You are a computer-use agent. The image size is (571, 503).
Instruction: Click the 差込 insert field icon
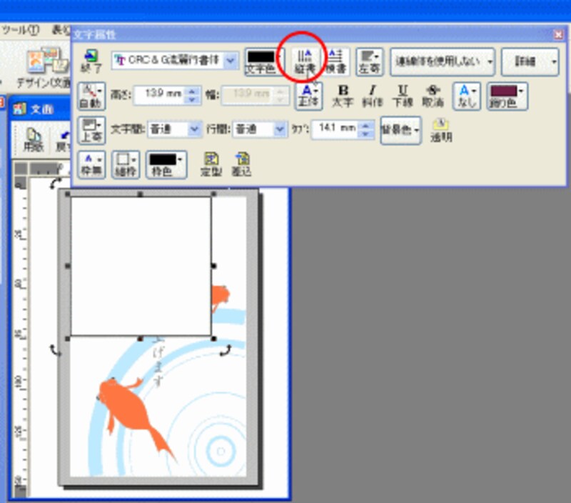click(241, 165)
